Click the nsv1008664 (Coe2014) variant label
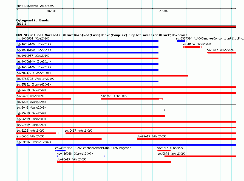 pyautogui.click(x=33, y=38)
